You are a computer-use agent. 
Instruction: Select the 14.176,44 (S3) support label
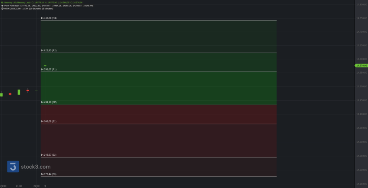coord(49,174)
